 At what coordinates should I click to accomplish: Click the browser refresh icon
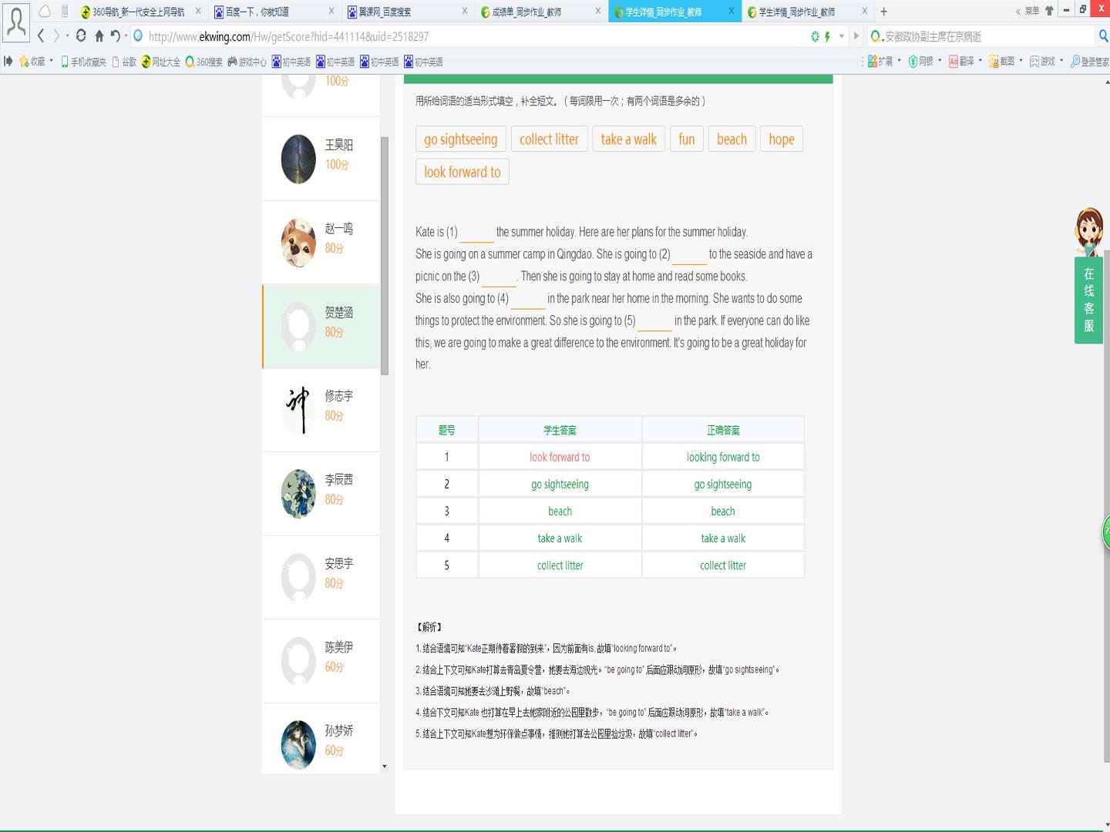81,36
